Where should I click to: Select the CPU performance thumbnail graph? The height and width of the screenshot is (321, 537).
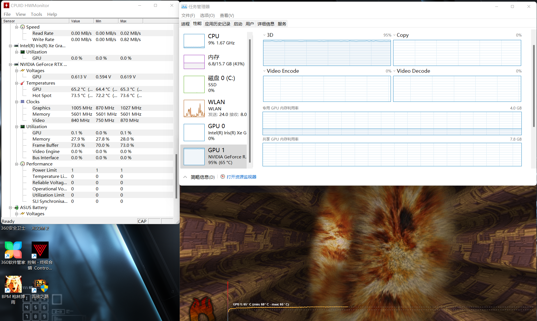pos(194,41)
